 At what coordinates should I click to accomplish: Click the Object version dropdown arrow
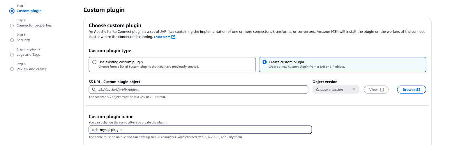354,90
